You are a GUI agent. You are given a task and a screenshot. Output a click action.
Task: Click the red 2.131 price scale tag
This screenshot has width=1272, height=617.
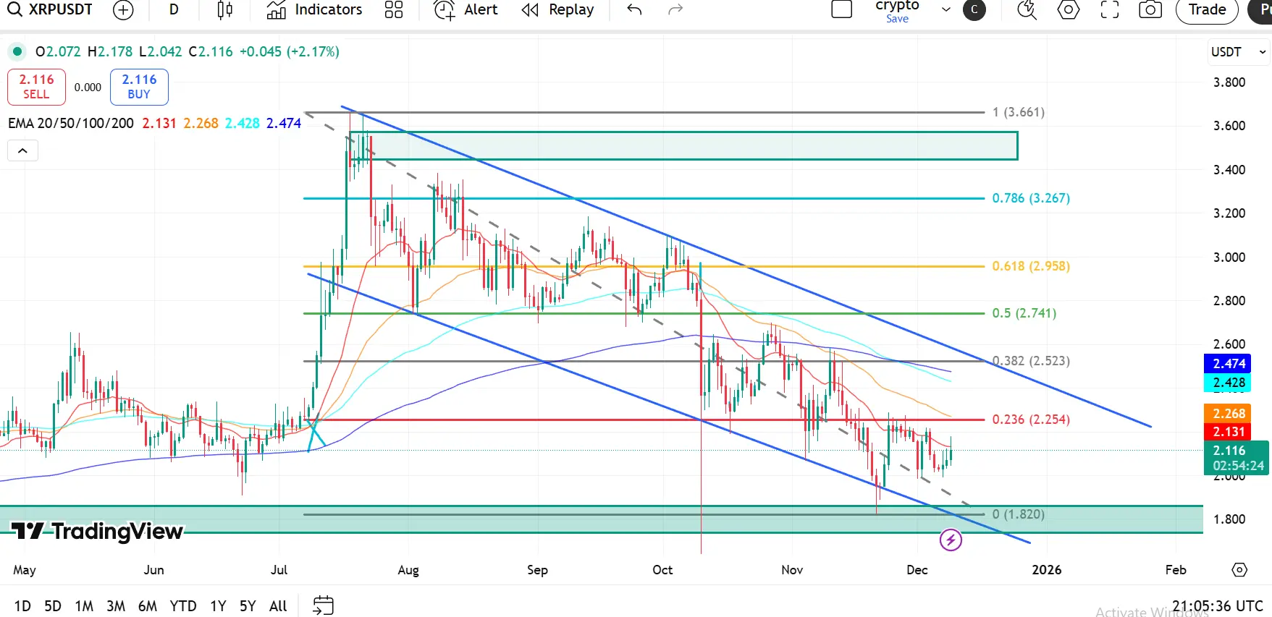tap(1227, 432)
